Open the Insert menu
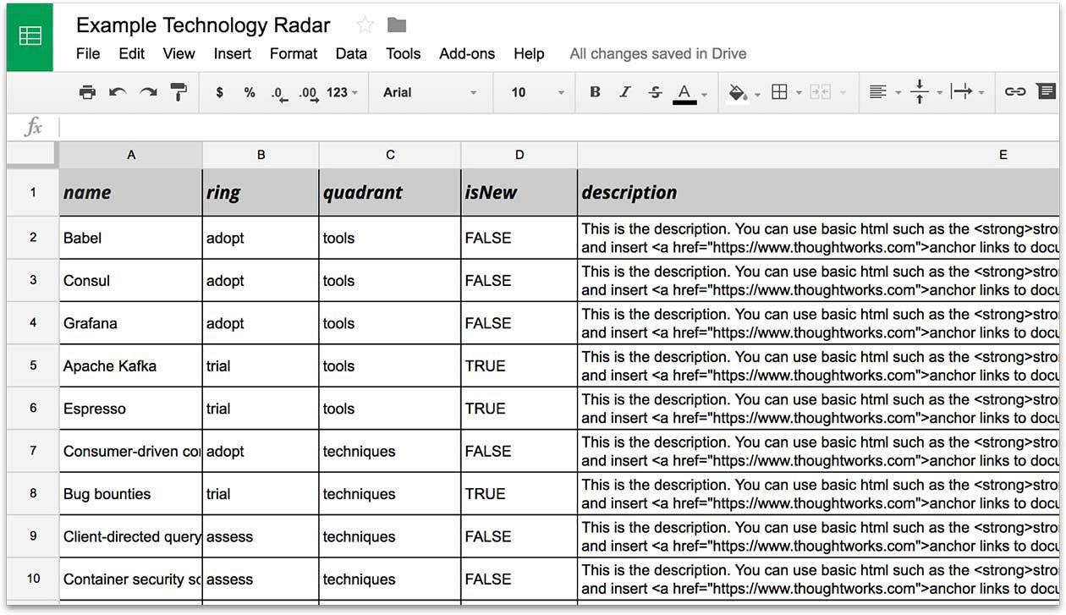 pyautogui.click(x=233, y=53)
